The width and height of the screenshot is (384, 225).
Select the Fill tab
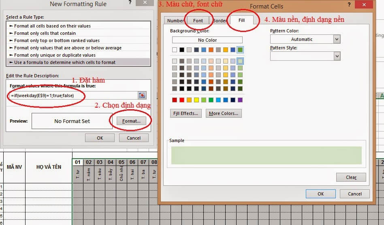241,20
